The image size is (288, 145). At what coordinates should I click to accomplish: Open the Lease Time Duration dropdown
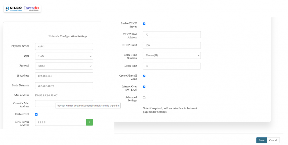click(x=172, y=55)
